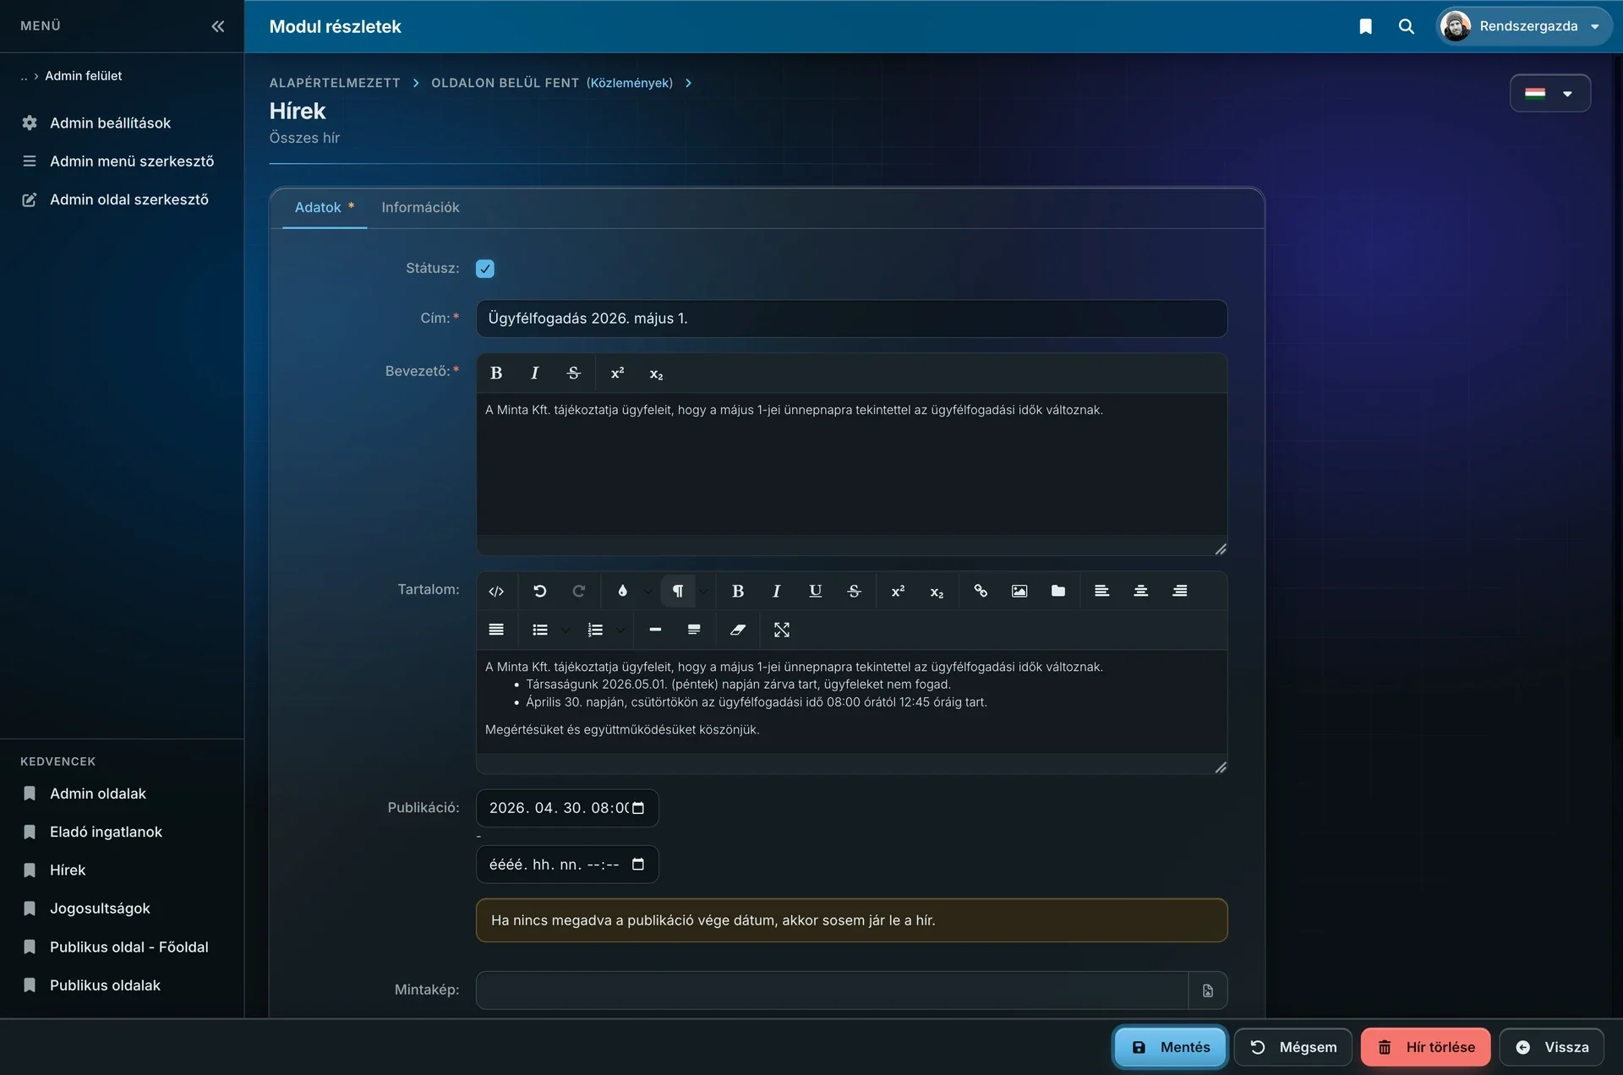The width and height of the screenshot is (1623, 1075).
Task: Select the Adatok tab
Action: 325,208
